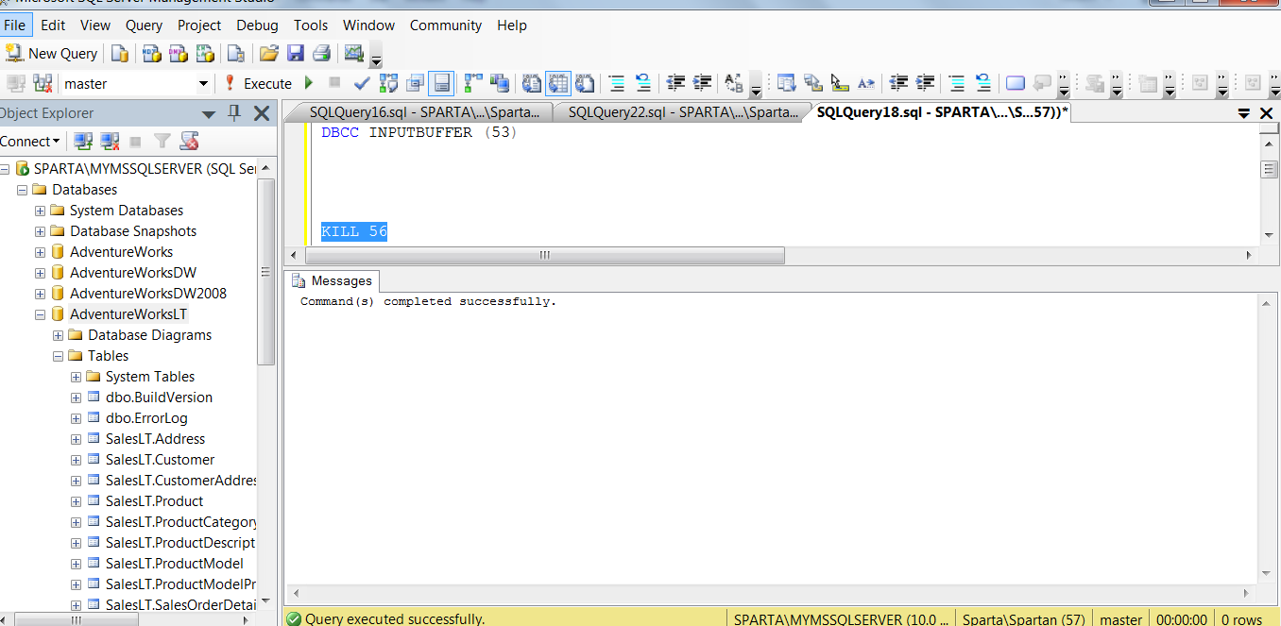
Task: Click Execute to run the query
Action: pos(257,84)
